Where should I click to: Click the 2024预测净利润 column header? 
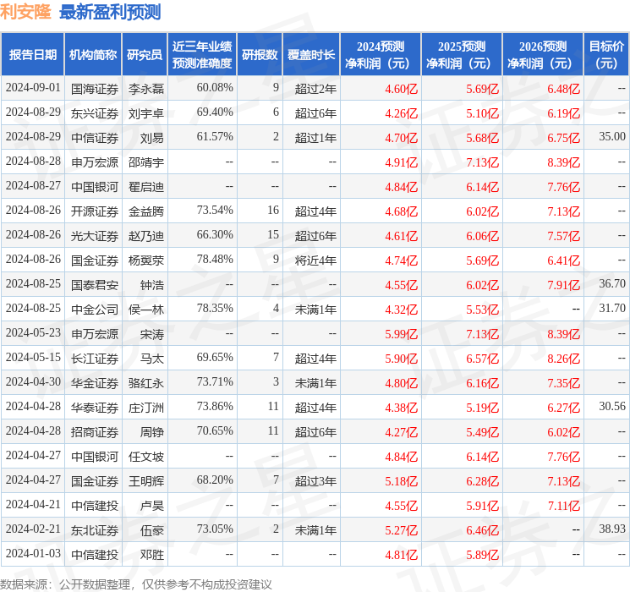(x=381, y=55)
